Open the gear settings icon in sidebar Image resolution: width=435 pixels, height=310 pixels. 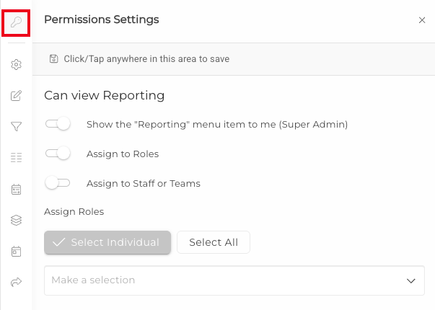coord(16,64)
